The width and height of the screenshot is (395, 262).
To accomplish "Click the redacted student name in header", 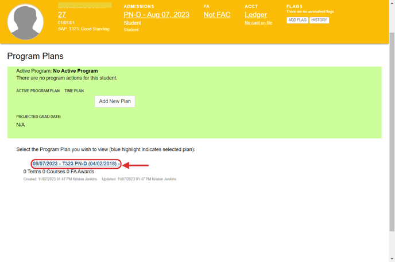I will tap(84, 5).
